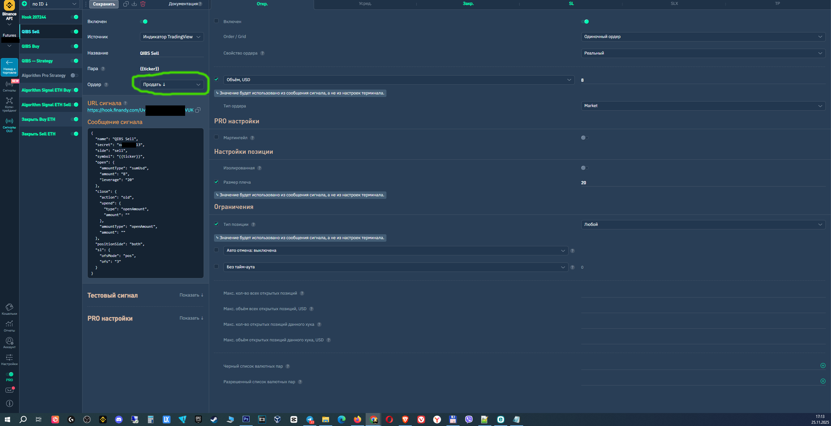Click Назад к торговле button

tap(9, 67)
